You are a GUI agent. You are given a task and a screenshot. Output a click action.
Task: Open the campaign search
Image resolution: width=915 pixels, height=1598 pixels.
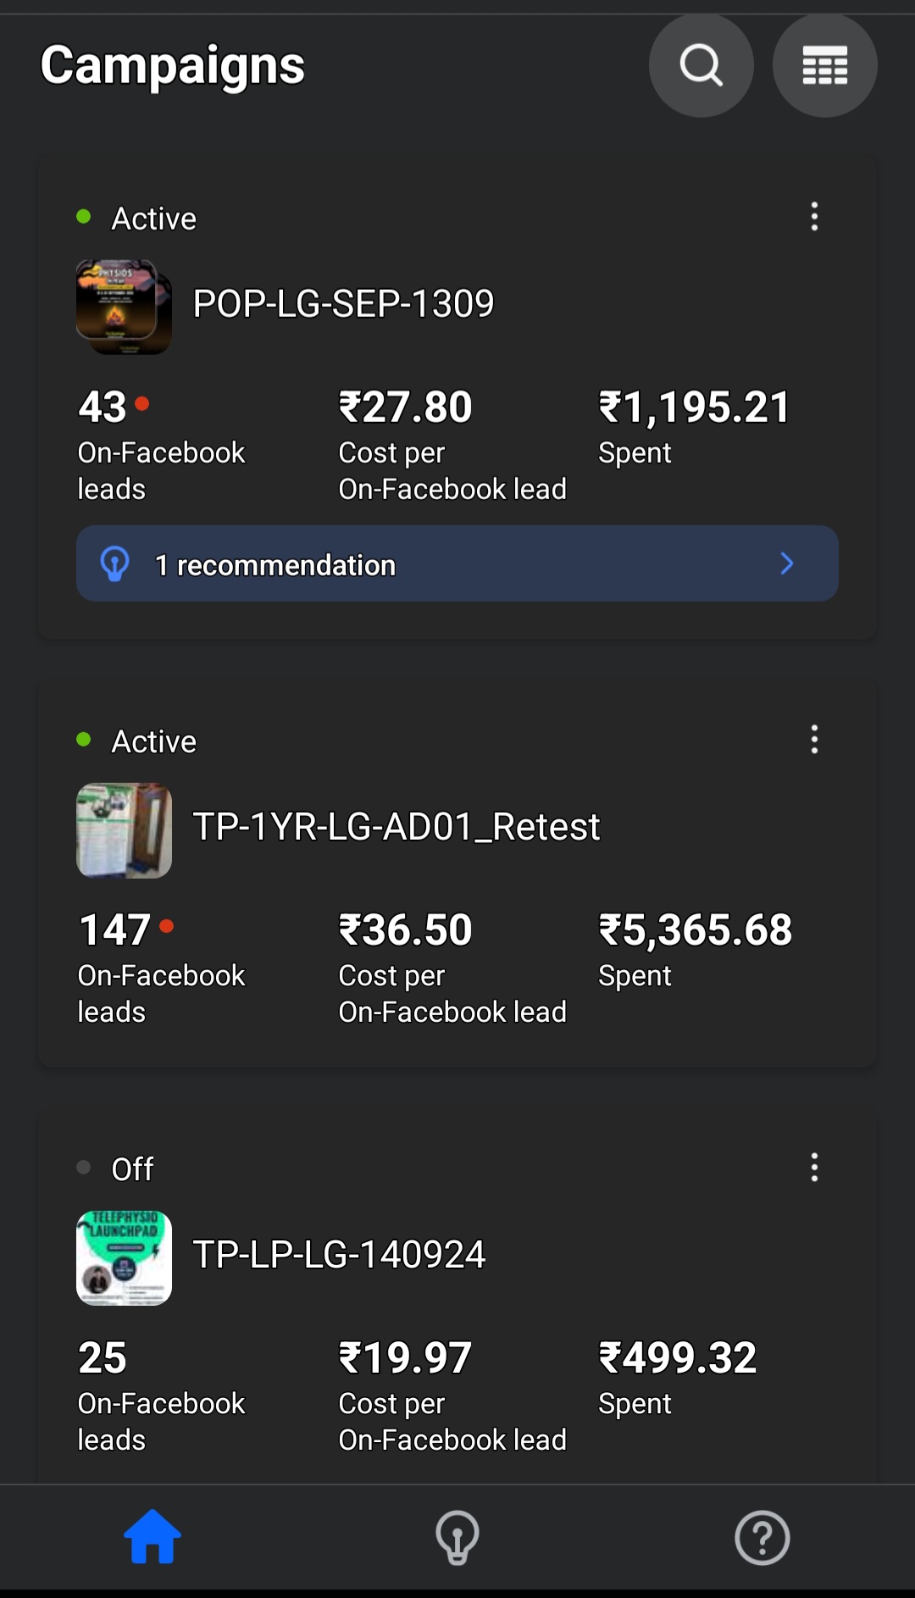701,65
